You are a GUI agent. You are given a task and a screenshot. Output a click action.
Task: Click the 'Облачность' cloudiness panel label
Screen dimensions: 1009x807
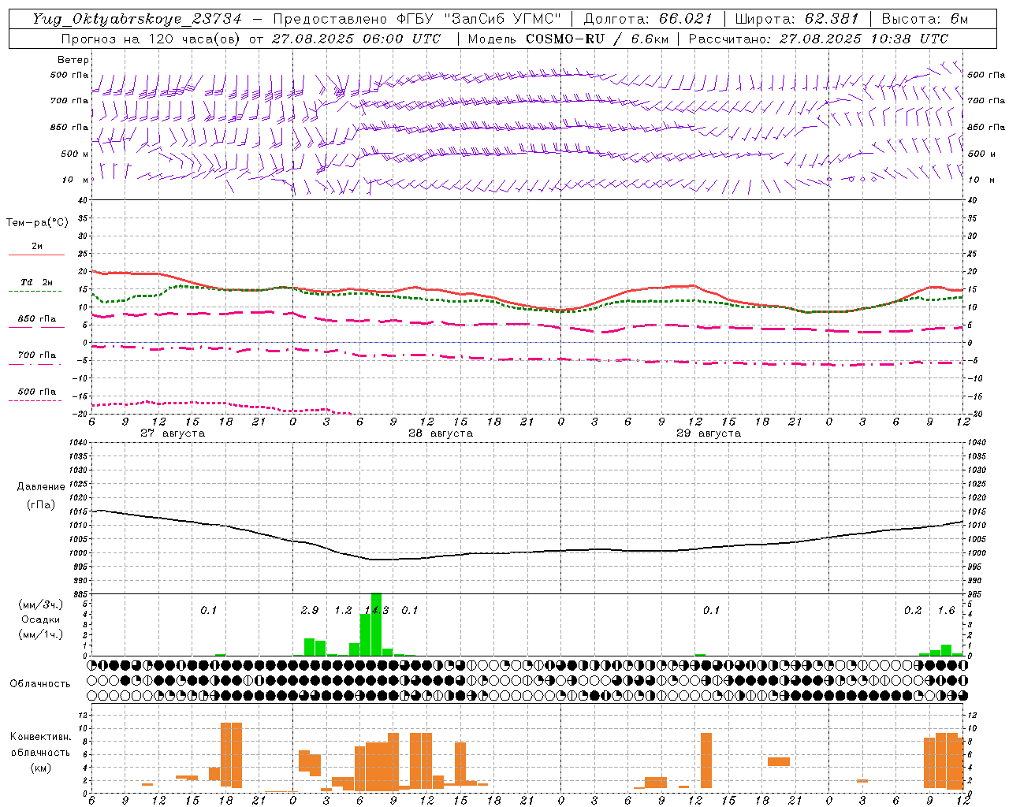coord(40,683)
